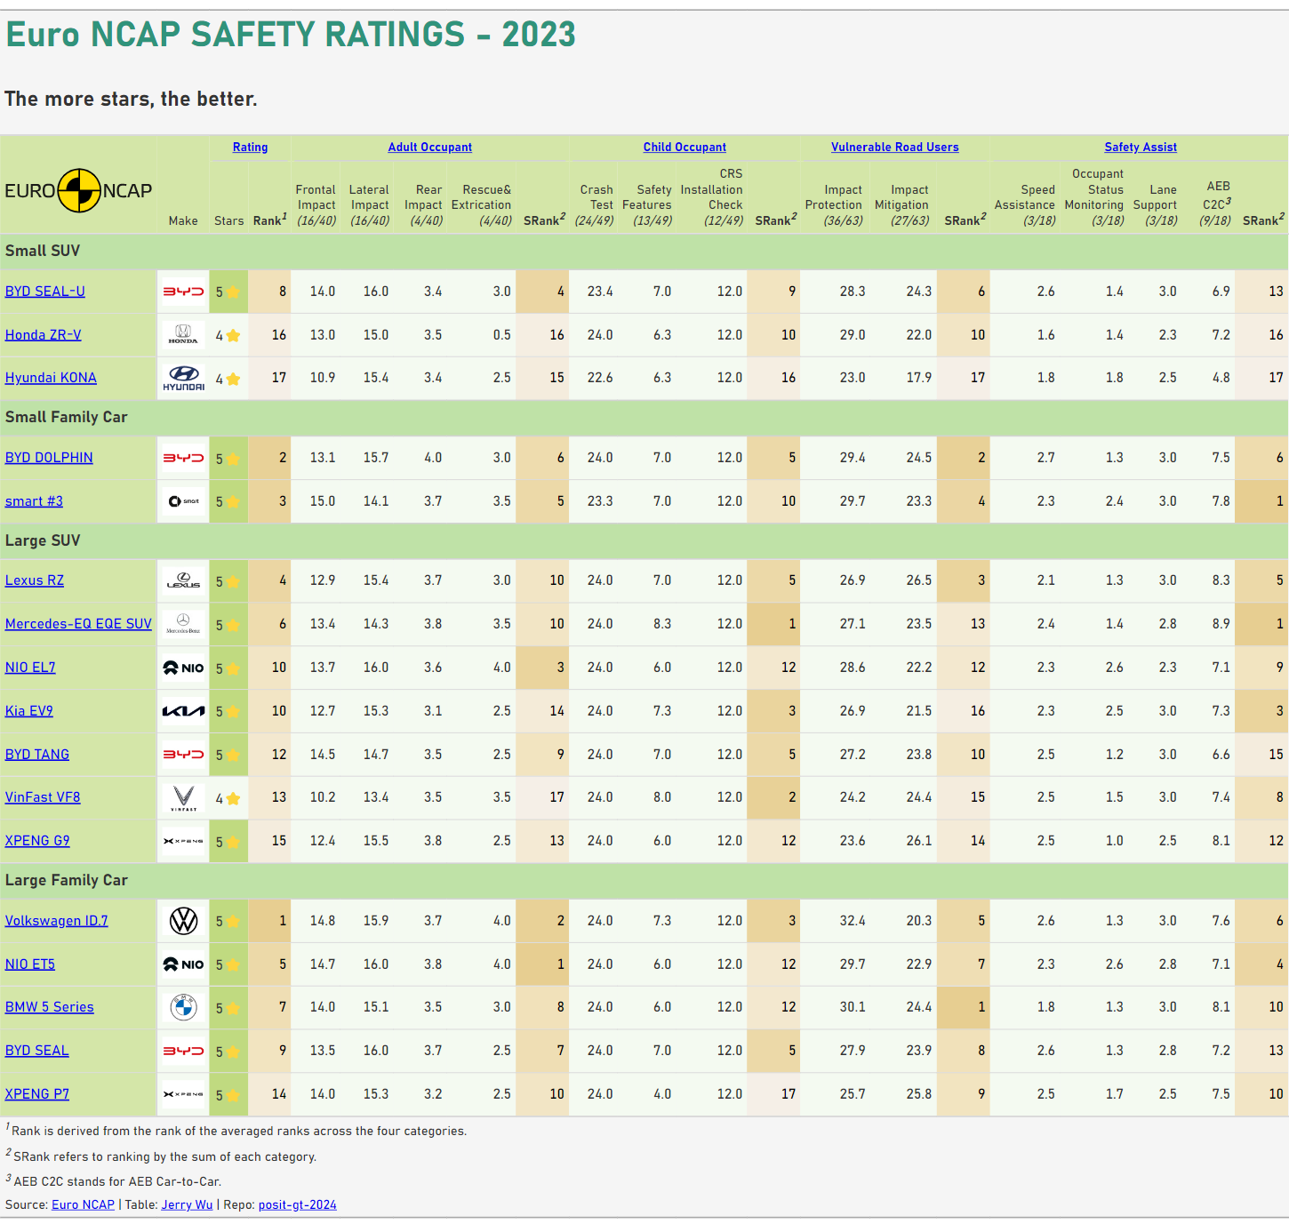The image size is (1289, 1232).
Task: Click the Mercedes-Benz logo in EQE SUV row
Action: (183, 624)
